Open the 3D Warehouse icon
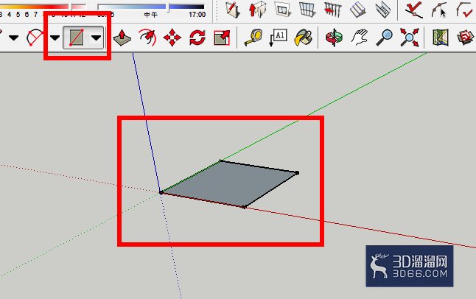 point(466,38)
